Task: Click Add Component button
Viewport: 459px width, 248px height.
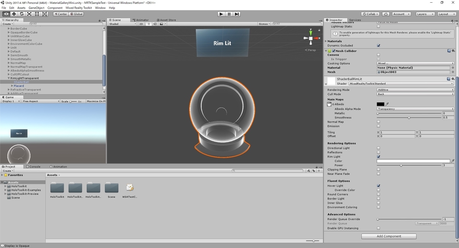Action: pyautogui.click(x=389, y=236)
